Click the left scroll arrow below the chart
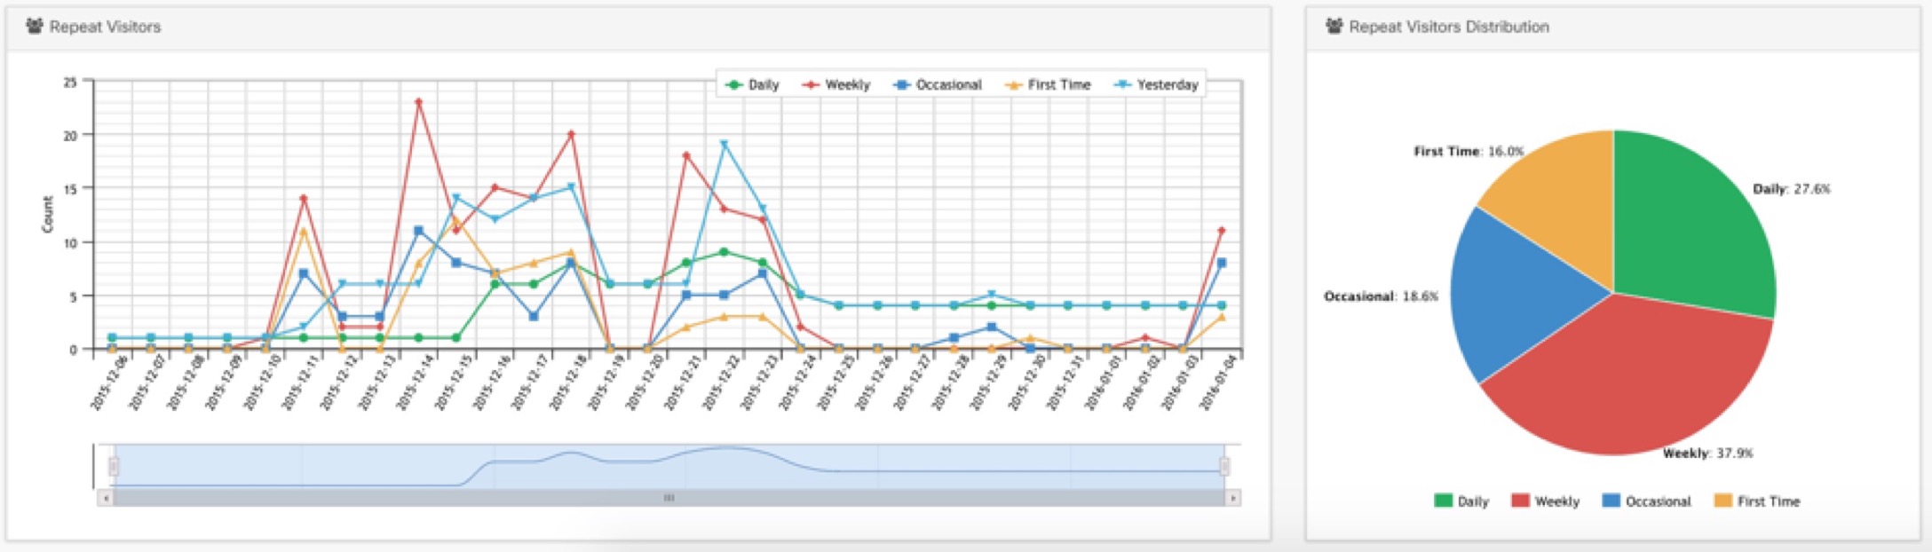 (x=105, y=499)
